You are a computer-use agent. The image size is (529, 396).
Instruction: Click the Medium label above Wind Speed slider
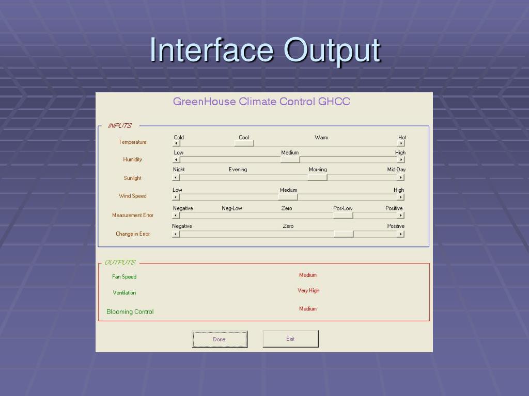click(288, 190)
